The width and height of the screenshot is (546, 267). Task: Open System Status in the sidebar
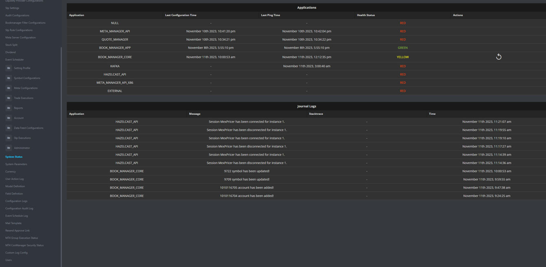click(x=14, y=157)
